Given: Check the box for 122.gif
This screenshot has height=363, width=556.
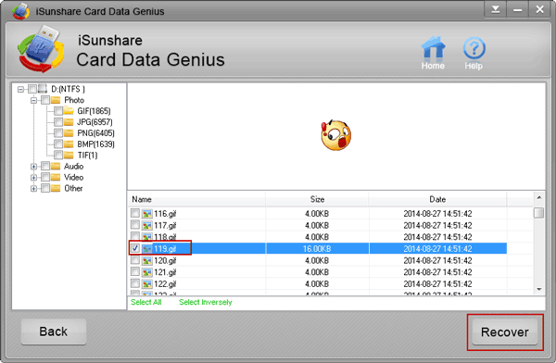Looking at the screenshot, I should [x=135, y=283].
